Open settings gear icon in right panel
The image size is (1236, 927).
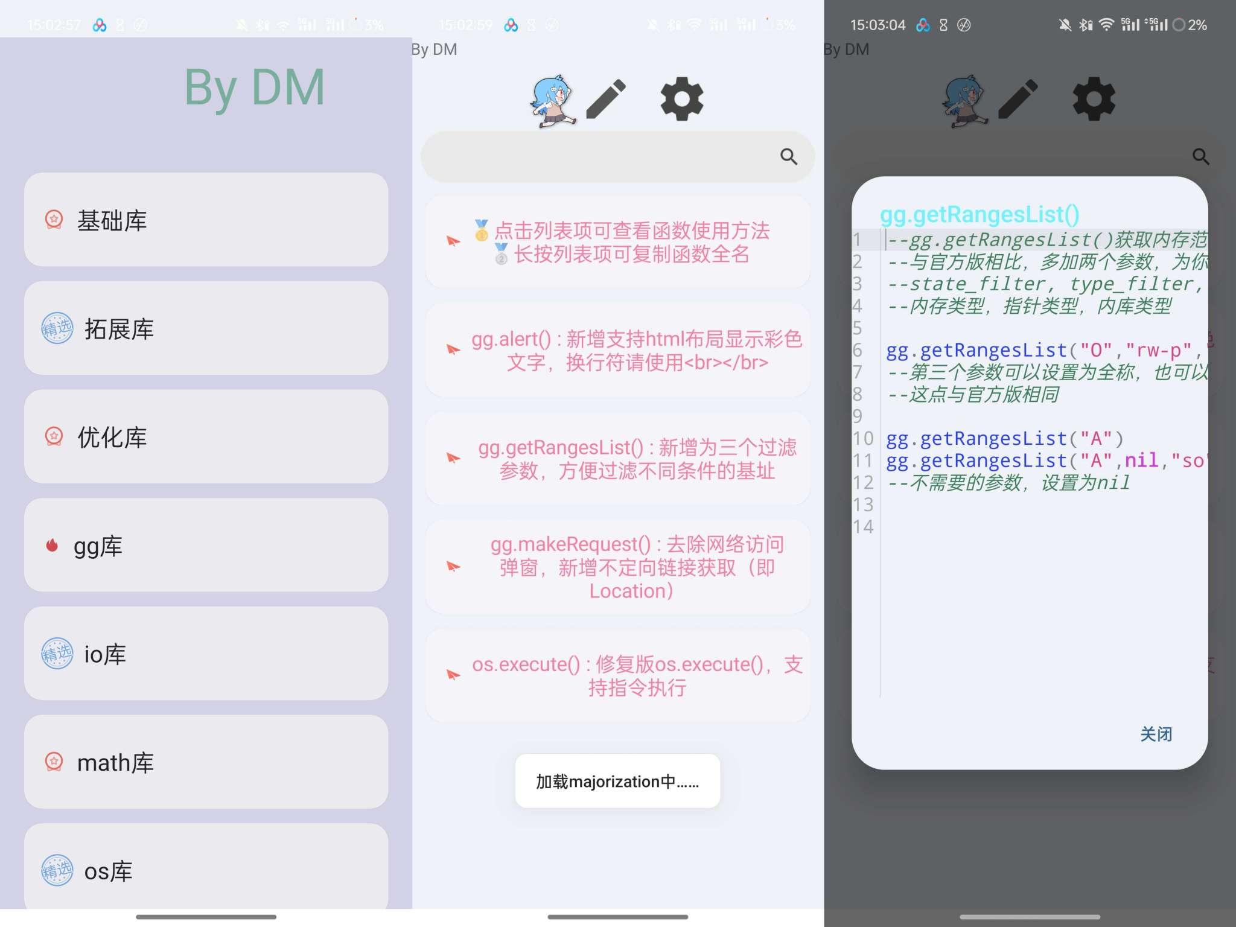[x=1092, y=97]
